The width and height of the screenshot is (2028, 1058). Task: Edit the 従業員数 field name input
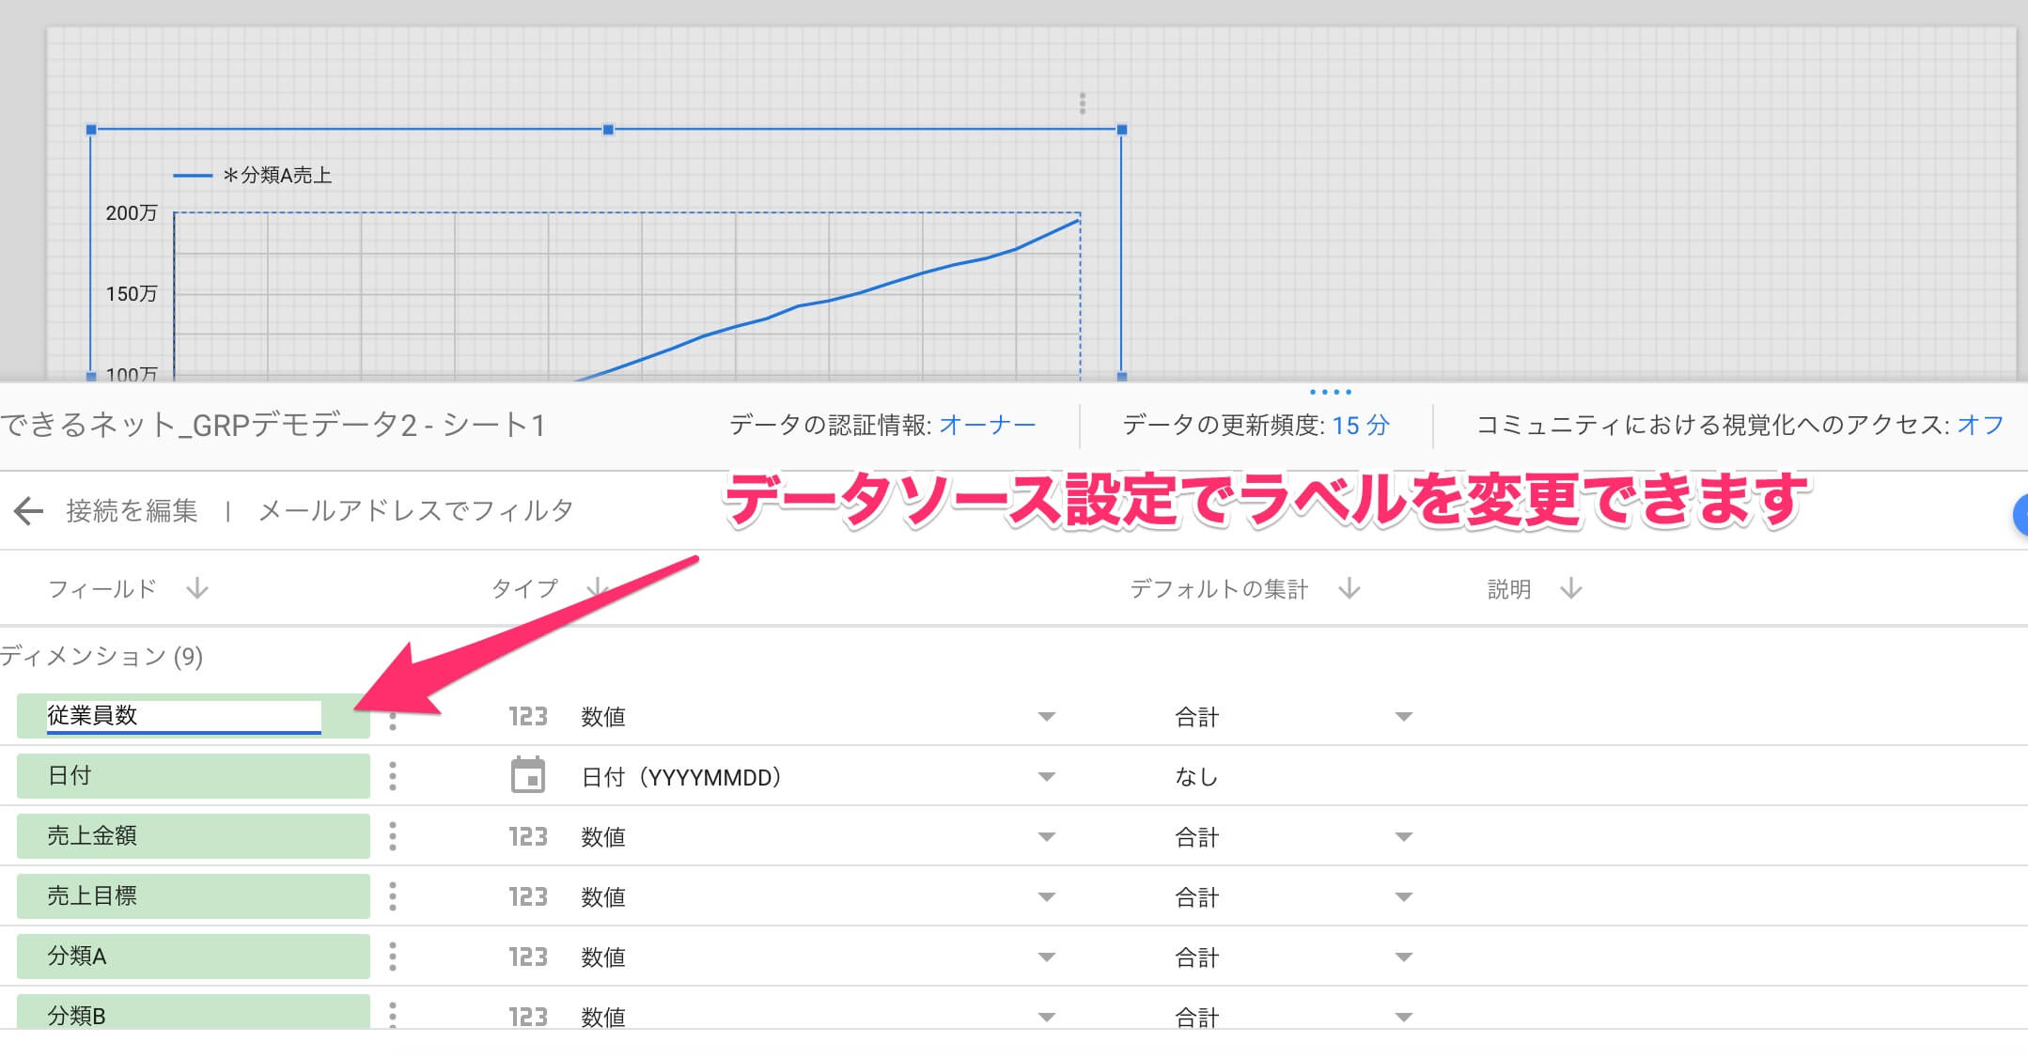(184, 716)
